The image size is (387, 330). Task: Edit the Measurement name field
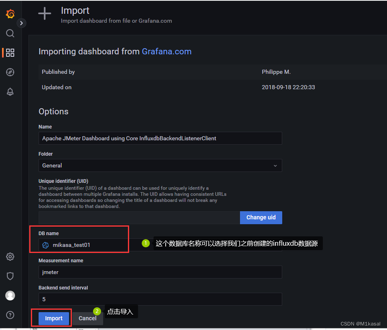pos(160,272)
